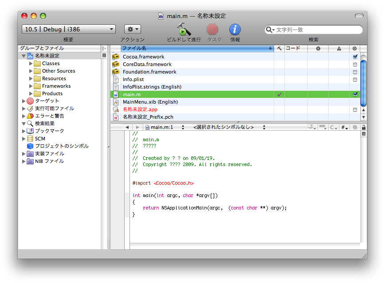Click the コード column header
The height and width of the screenshot is (283, 385).
(x=295, y=48)
